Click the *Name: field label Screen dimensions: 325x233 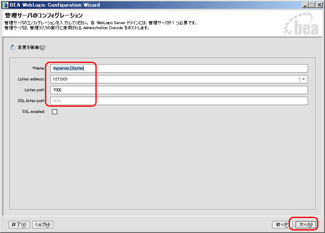click(x=38, y=68)
